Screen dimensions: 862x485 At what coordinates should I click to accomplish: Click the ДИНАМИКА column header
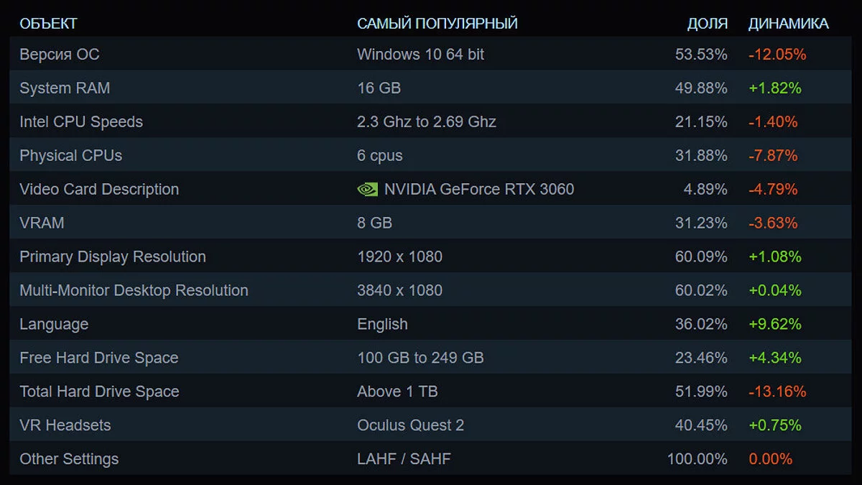pos(788,24)
